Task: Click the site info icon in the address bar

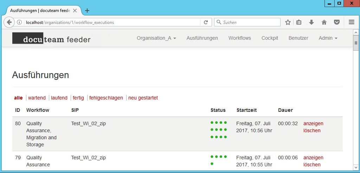Action: [20, 22]
